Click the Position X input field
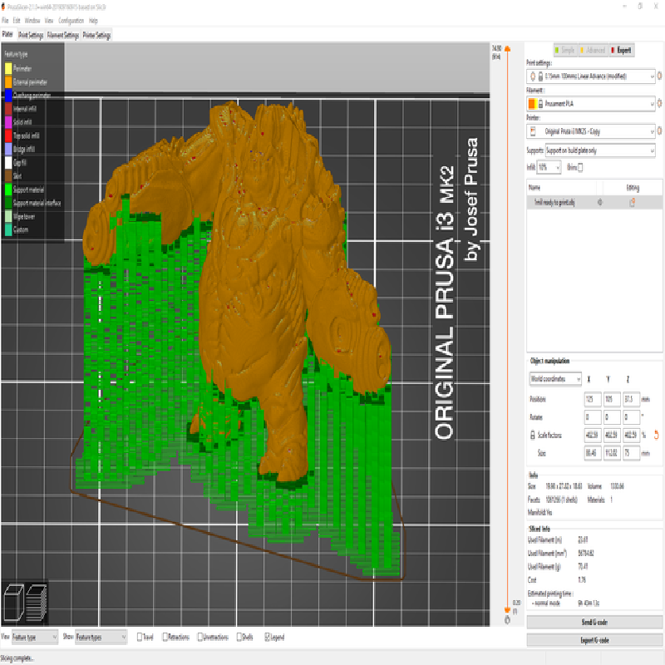Image resolution: width=665 pixels, height=665 pixels. click(593, 399)
